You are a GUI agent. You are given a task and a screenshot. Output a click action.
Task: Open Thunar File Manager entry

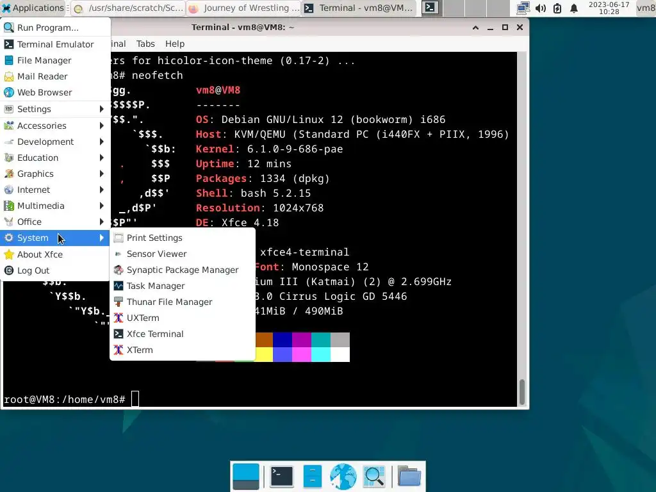click(183, 302)
